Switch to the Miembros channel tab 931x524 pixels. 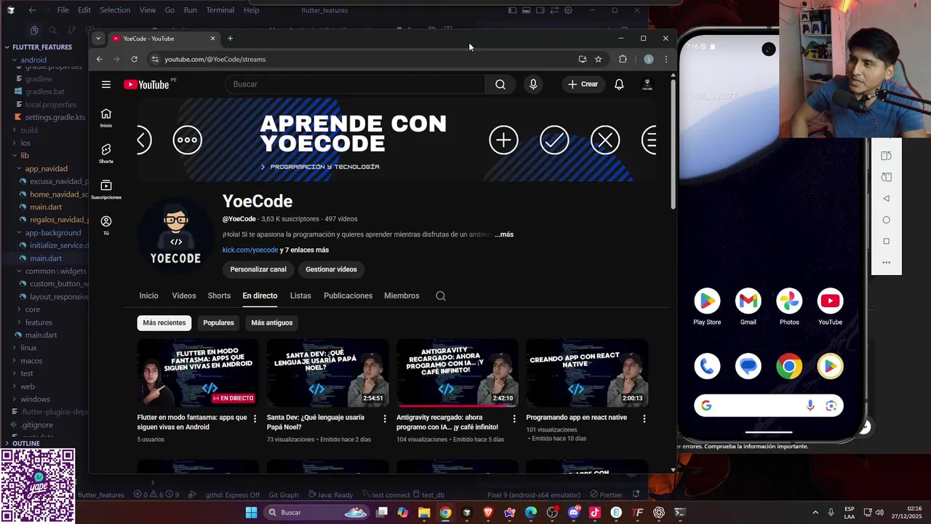point(401,295)
